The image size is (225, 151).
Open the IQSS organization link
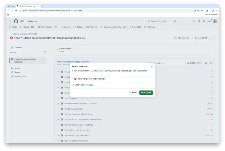(x=22, y=21)
